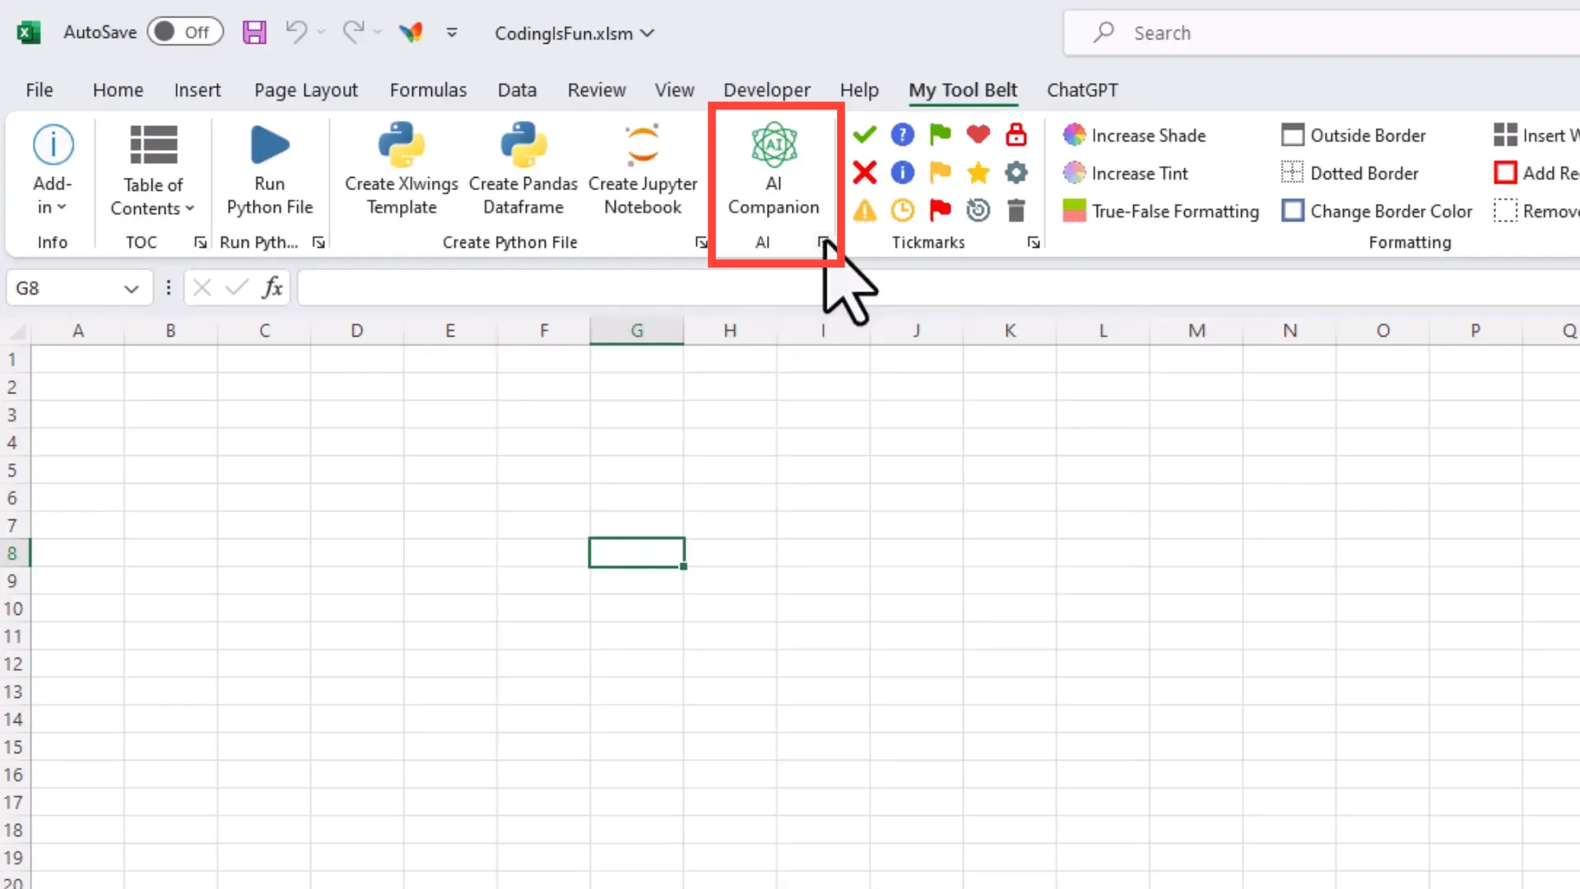Toggle AutoSave on
The width and height of the screenshot is (1580, 889).
(185, 31)
